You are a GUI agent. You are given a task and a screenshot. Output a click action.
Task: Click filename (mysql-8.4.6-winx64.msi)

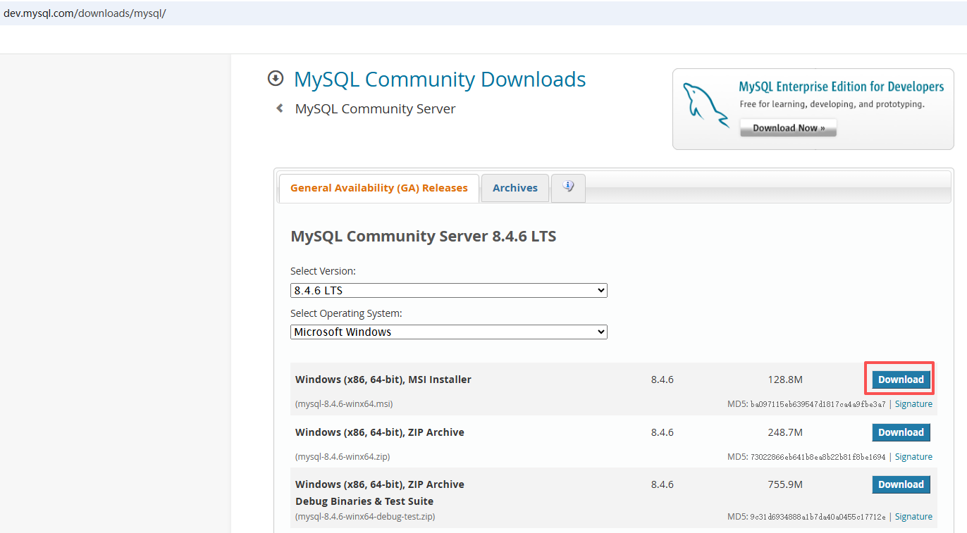[344, 404]
